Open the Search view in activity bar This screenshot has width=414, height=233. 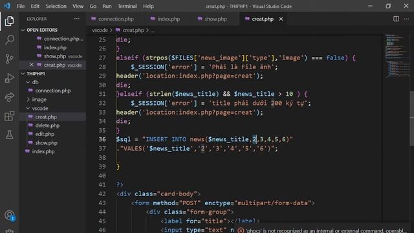9,40
